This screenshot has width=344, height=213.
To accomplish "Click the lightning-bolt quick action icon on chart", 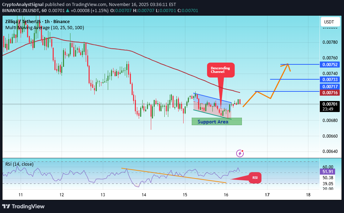I will (240, 153).
